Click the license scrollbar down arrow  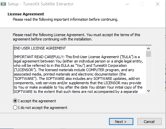coord(148,91)
